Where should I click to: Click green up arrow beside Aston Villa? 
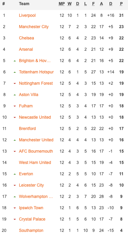[15, 95]
